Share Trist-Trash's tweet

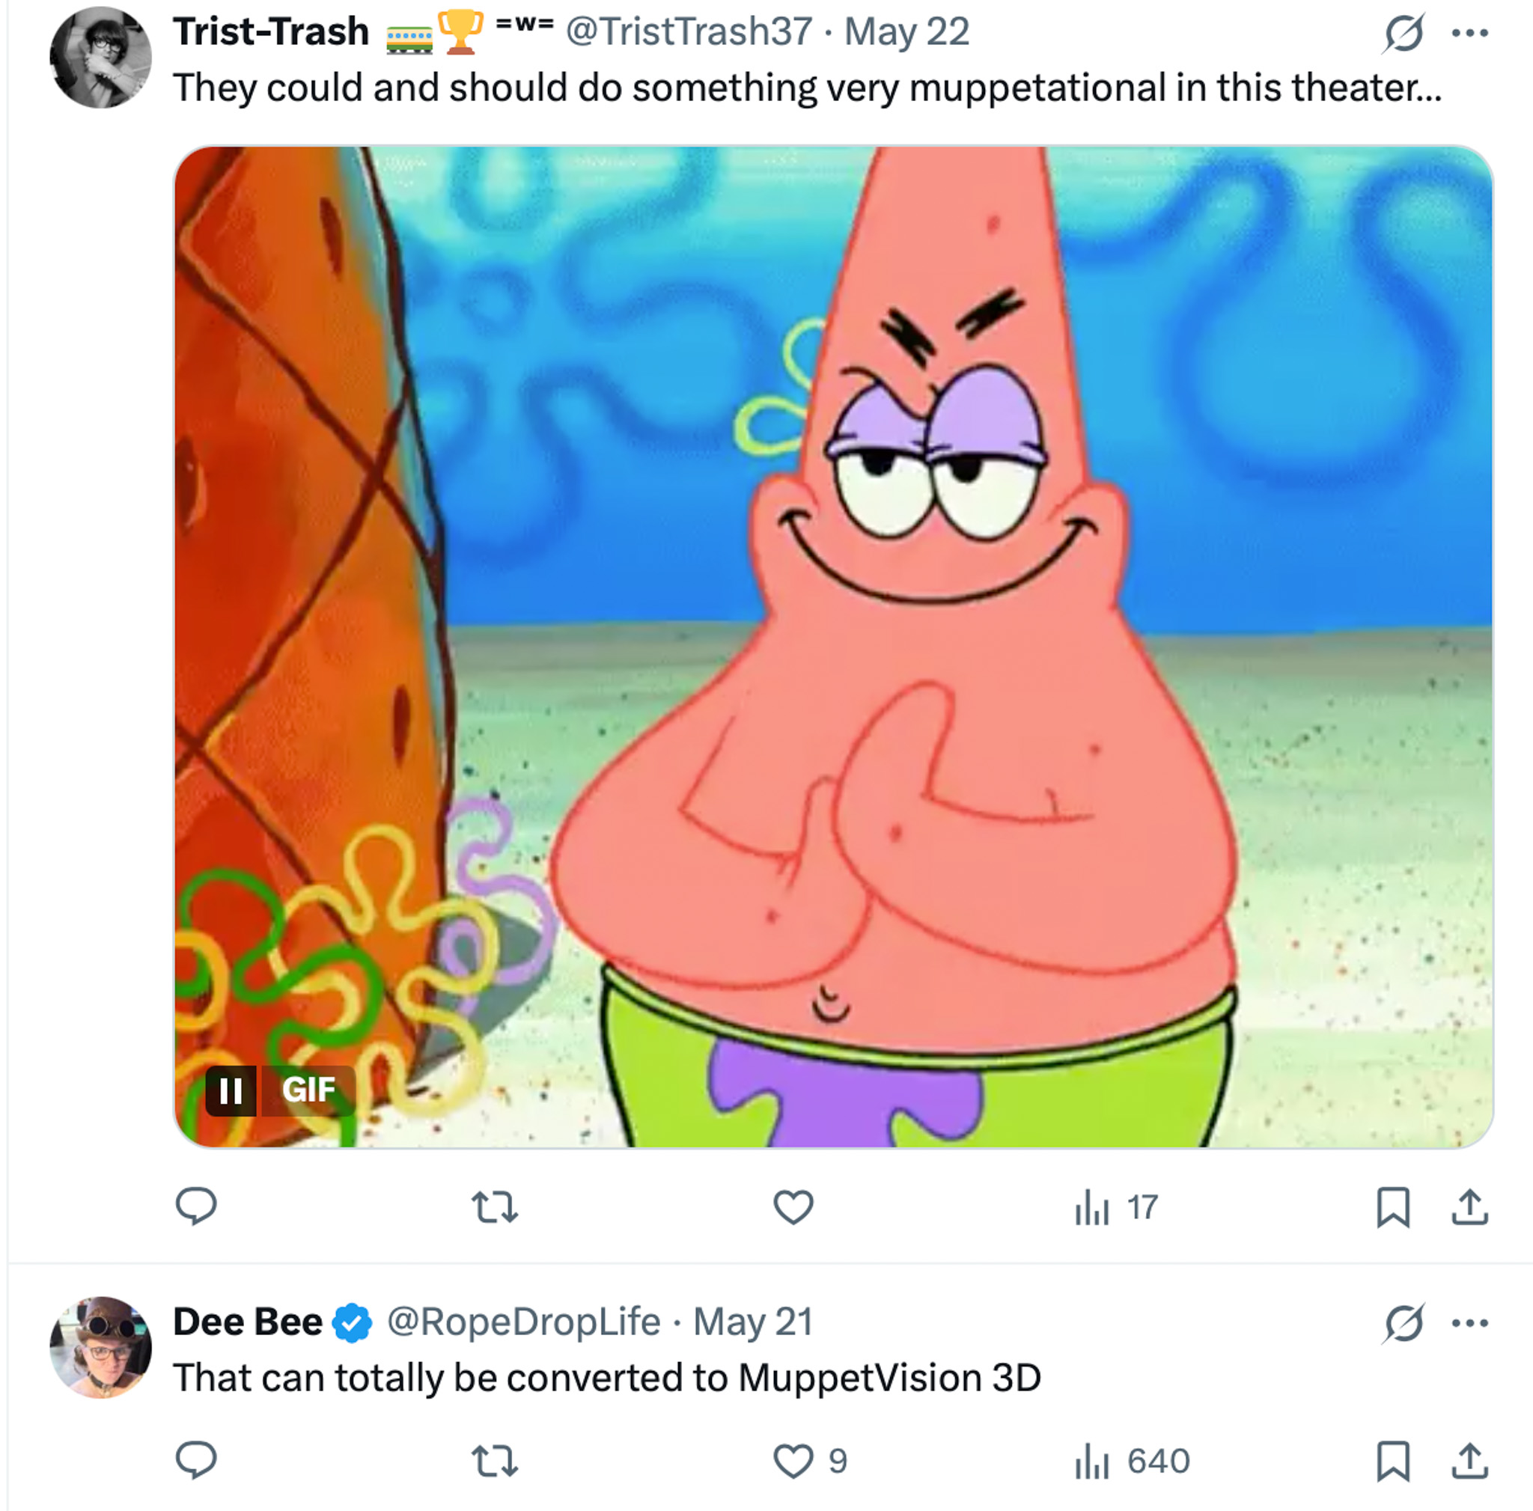1469,1207
